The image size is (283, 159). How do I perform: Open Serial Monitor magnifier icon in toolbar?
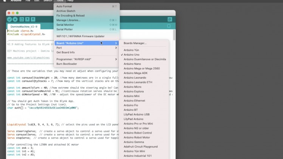pos(169,19)
